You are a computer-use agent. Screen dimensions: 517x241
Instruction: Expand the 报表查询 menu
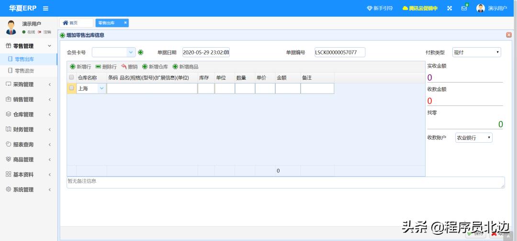pyautogui.click(x=29, y=144)
